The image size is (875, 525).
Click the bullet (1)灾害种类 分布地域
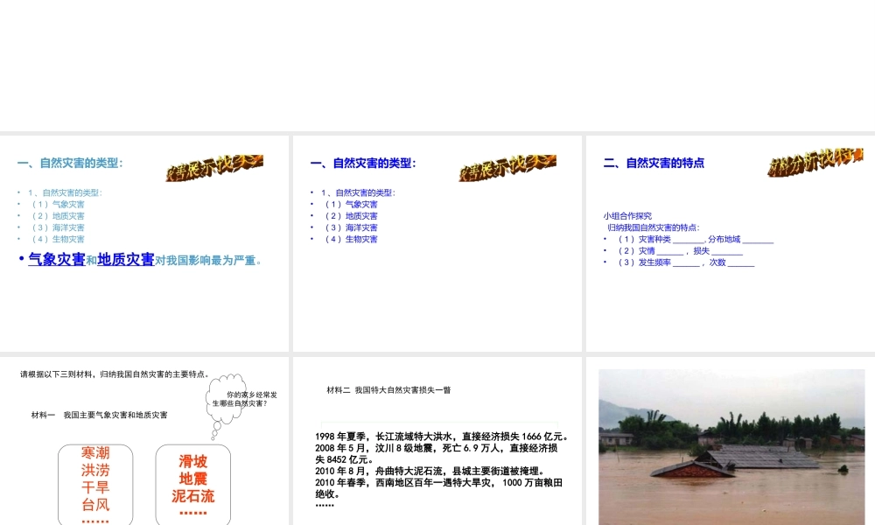point(695,240)
